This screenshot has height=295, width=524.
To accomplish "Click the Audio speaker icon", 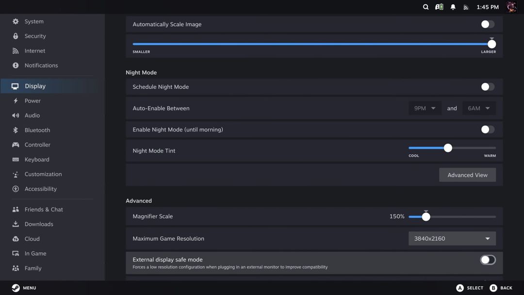I will point(16,115).
